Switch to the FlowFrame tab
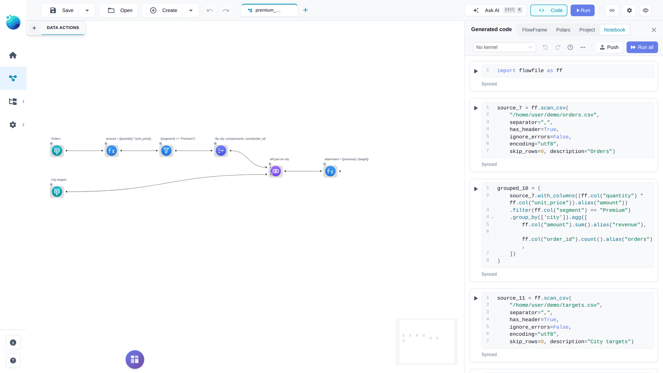 [534, 30]
